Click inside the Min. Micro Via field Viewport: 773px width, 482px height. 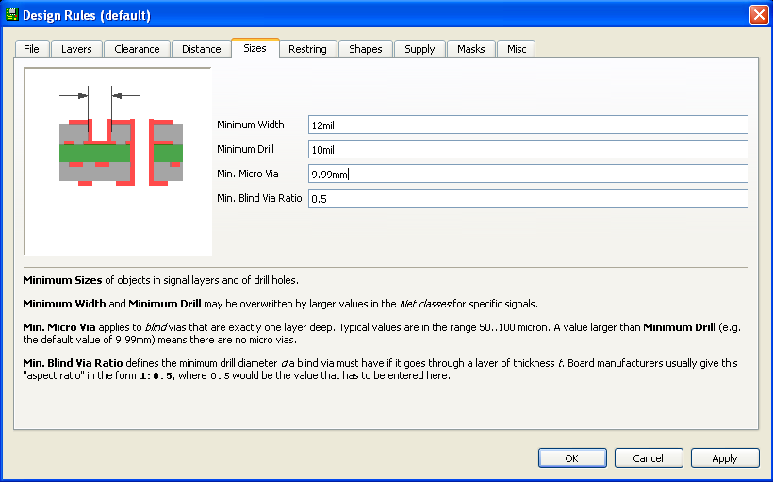(x=527, y=174)
